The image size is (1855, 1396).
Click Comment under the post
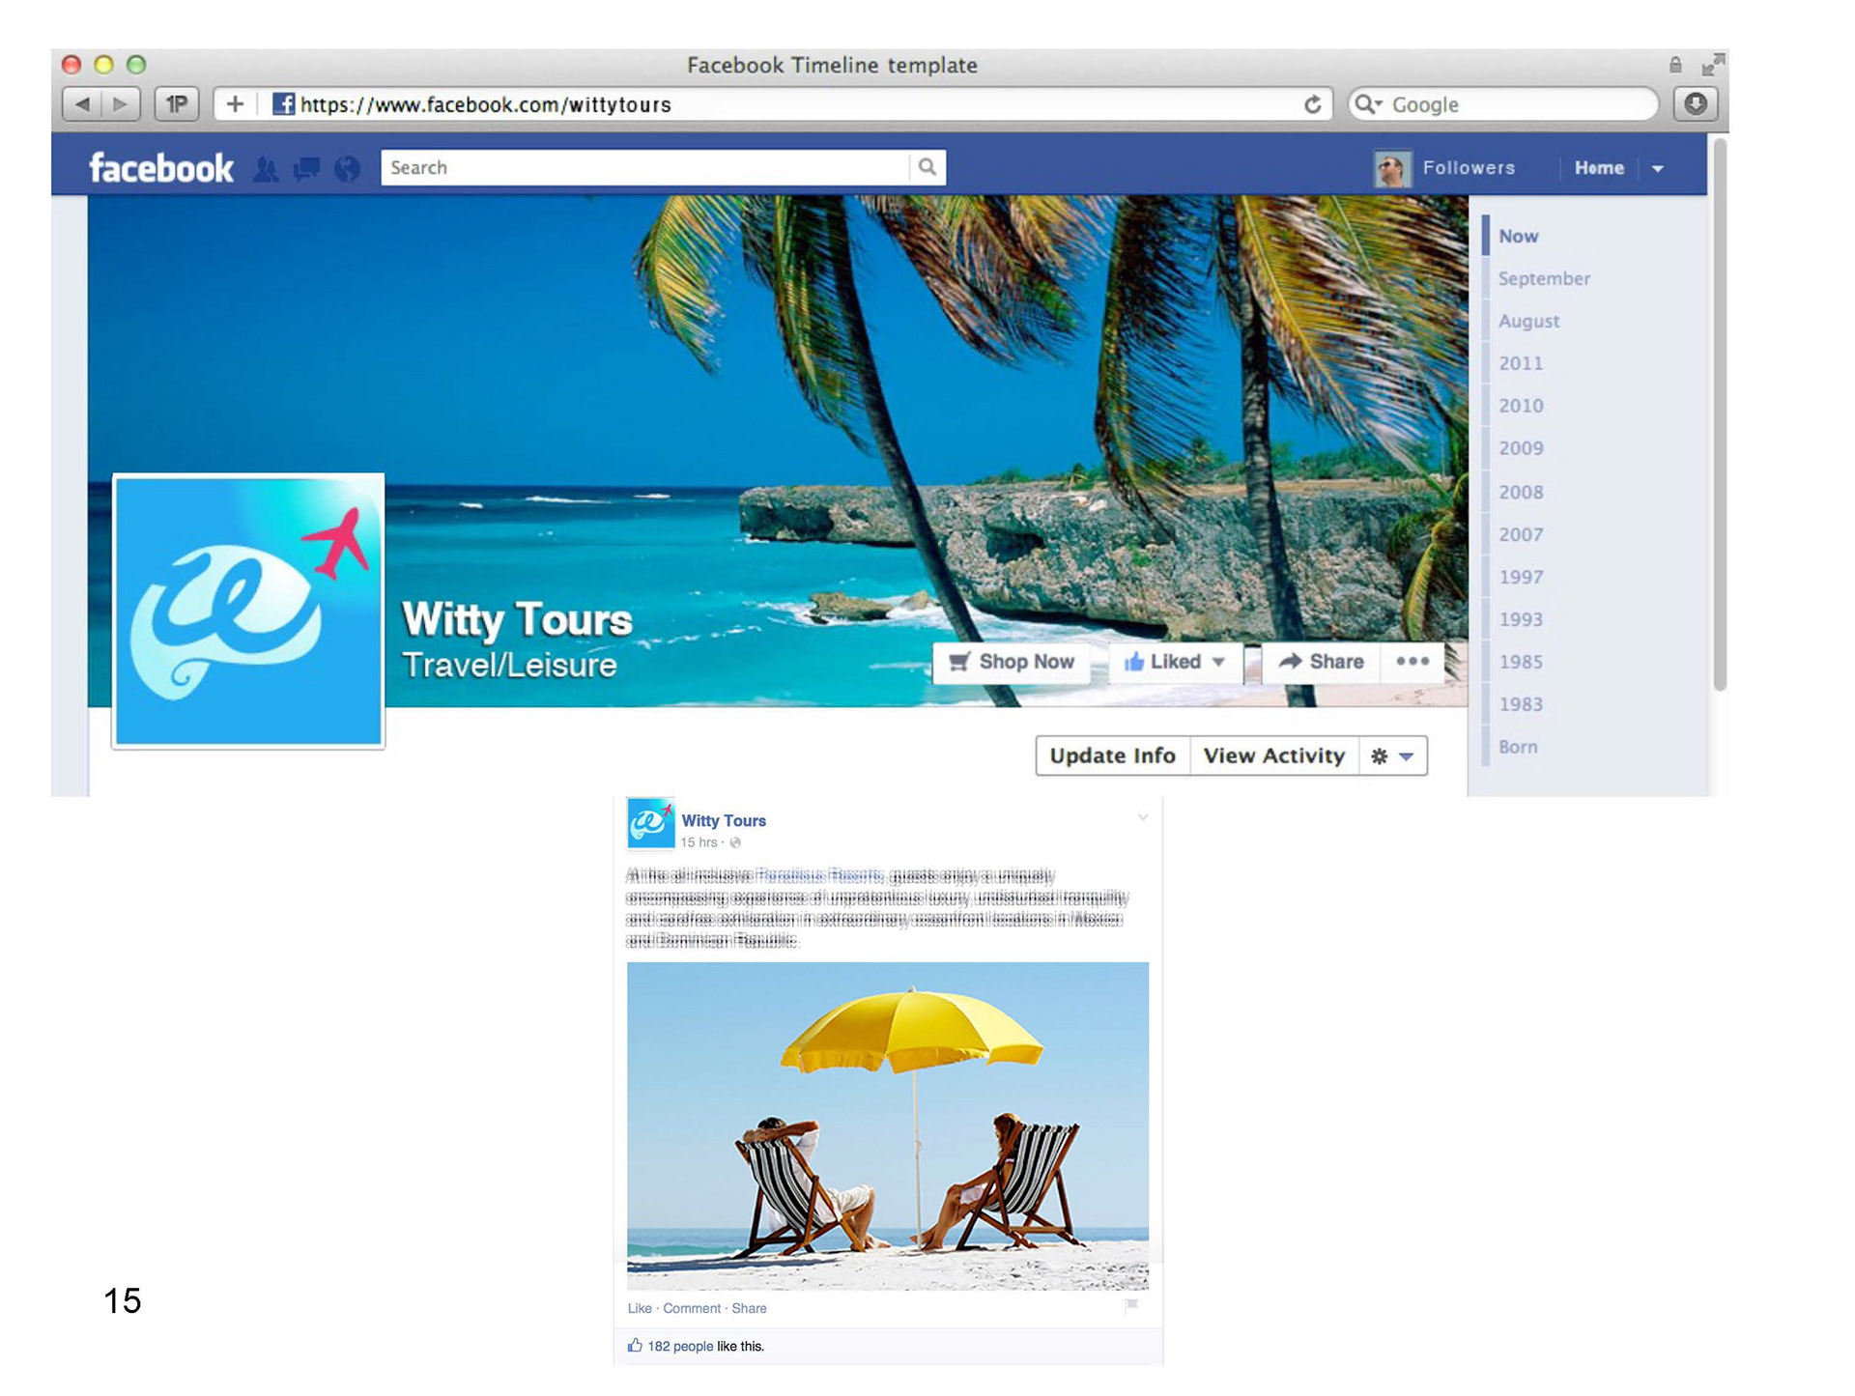(x=692, y=1309)
